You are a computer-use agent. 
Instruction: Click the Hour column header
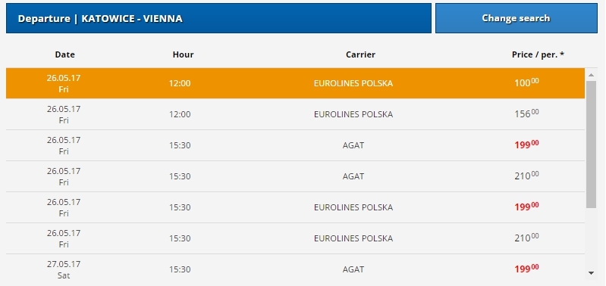tap(184, 54)
